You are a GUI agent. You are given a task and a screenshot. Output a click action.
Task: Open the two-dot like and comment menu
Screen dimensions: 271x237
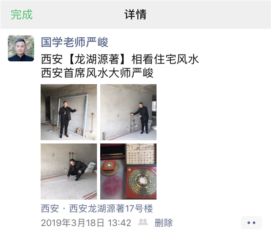[x=251, y=223]
